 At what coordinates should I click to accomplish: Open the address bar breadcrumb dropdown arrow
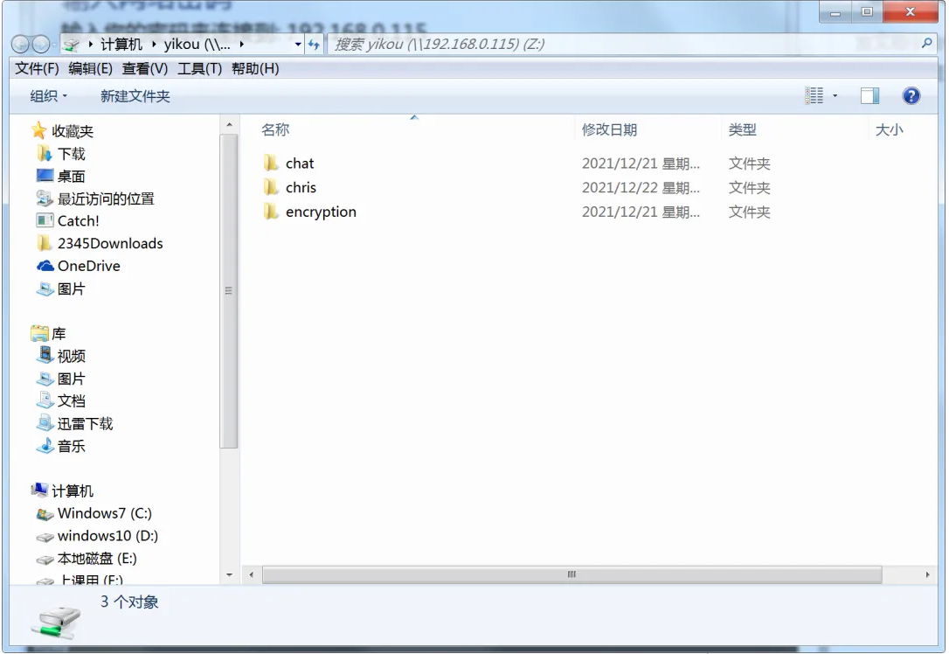pyautogui.click(x=297, y=44)
